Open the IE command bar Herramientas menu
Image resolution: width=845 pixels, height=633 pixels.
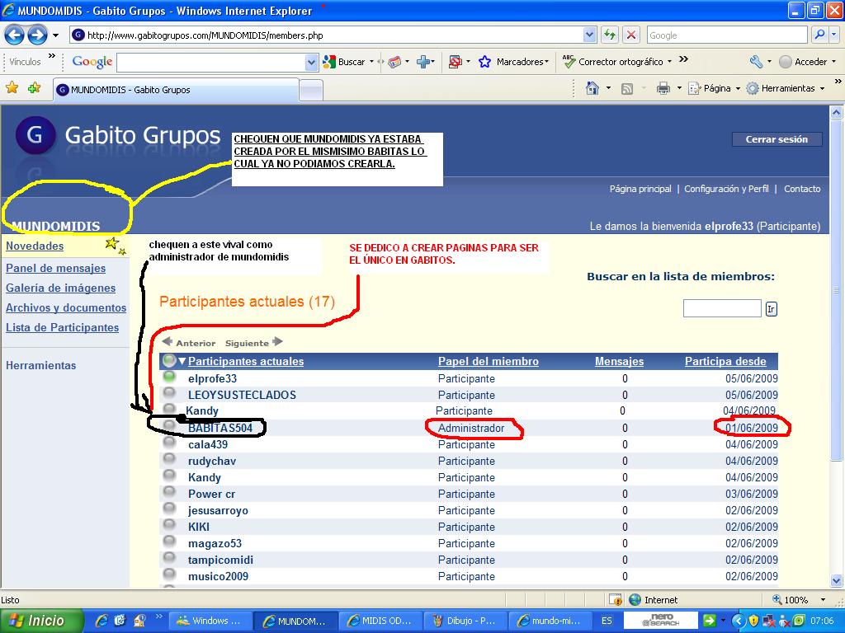[x=786, y=88]
